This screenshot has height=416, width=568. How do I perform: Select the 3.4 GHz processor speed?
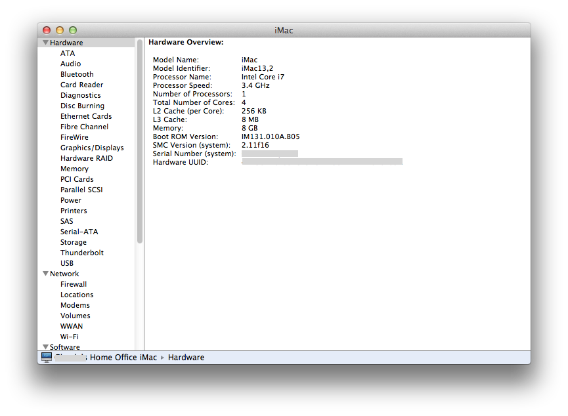[x=255, y=85]
